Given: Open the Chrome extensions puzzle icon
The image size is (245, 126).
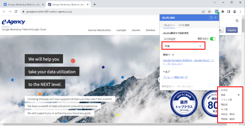Looking at the screenshot, I should pos(223,11).
